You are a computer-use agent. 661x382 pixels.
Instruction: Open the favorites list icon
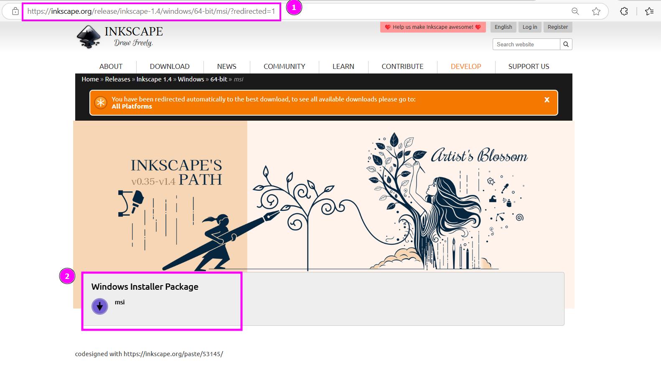click(649, 11)
